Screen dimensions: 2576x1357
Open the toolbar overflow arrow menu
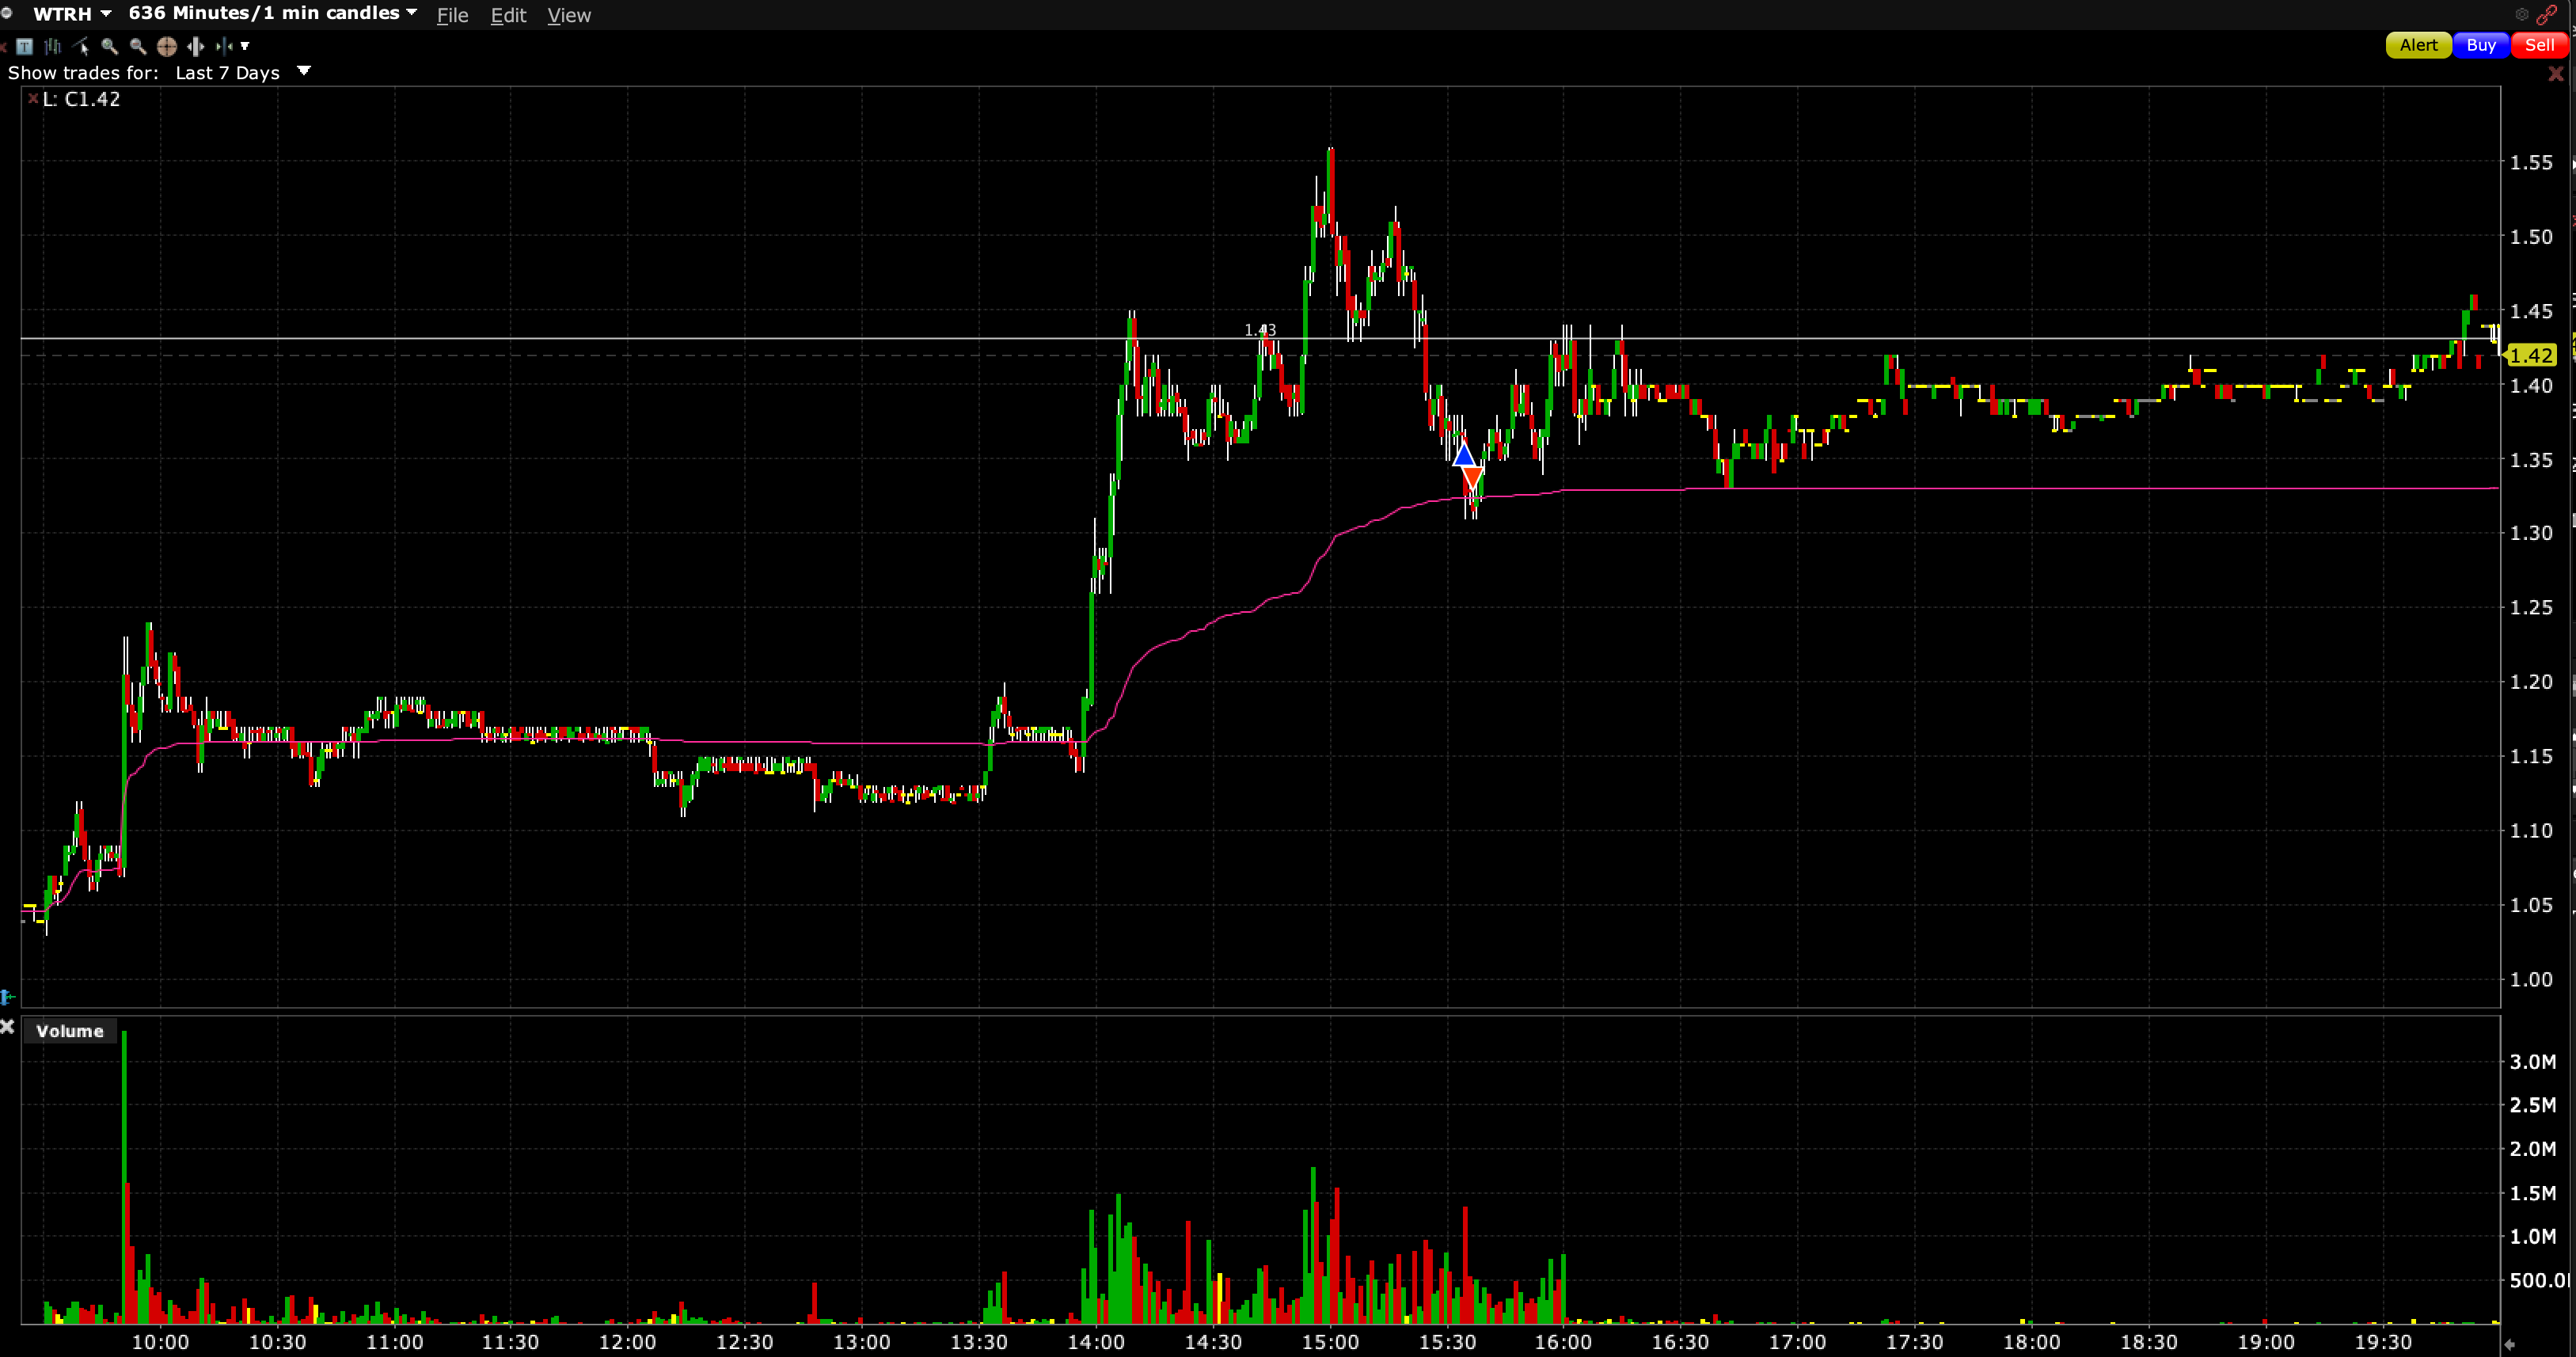click(245, 46)
